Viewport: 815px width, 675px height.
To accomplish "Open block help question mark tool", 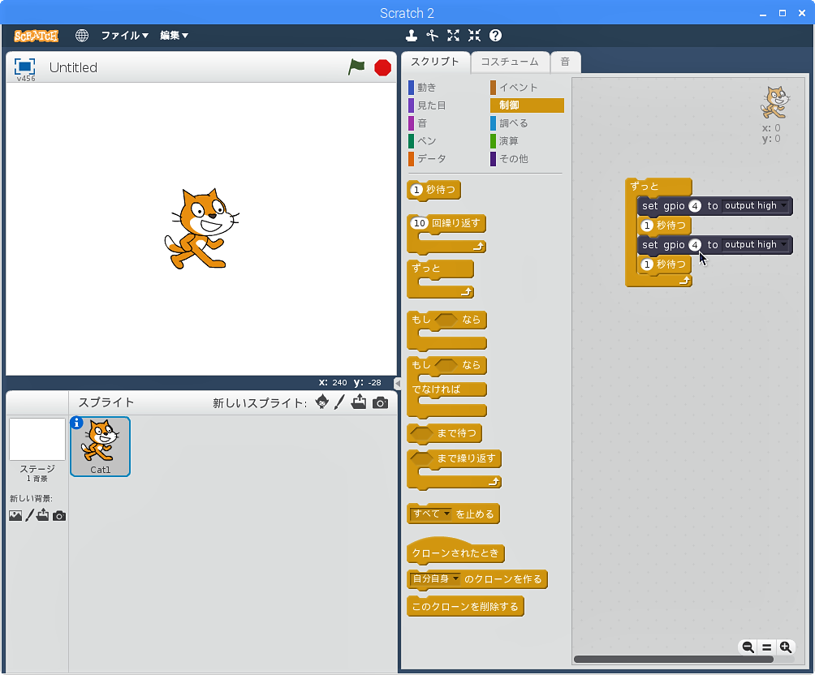I will coord(495,35).
